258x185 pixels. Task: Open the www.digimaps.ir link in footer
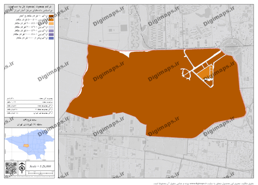(199, 183)
